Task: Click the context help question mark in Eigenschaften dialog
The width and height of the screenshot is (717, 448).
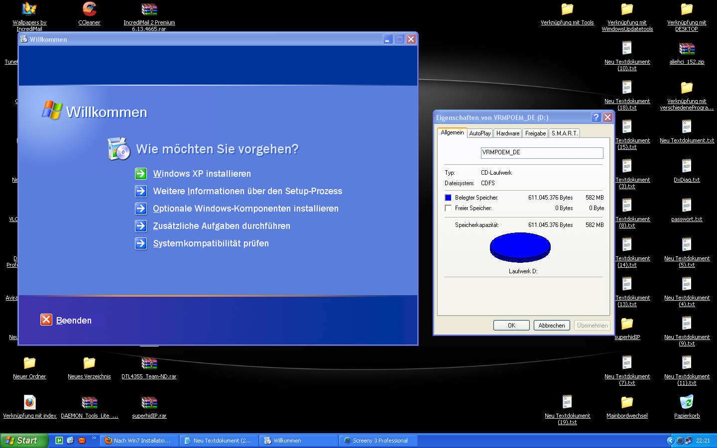Action: click(596, 117)
